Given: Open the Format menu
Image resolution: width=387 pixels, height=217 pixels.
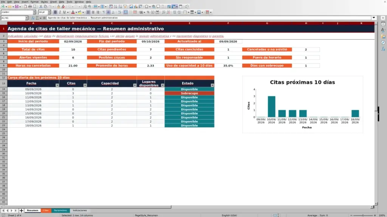Looking at the screenshot, I should (34, 2).
